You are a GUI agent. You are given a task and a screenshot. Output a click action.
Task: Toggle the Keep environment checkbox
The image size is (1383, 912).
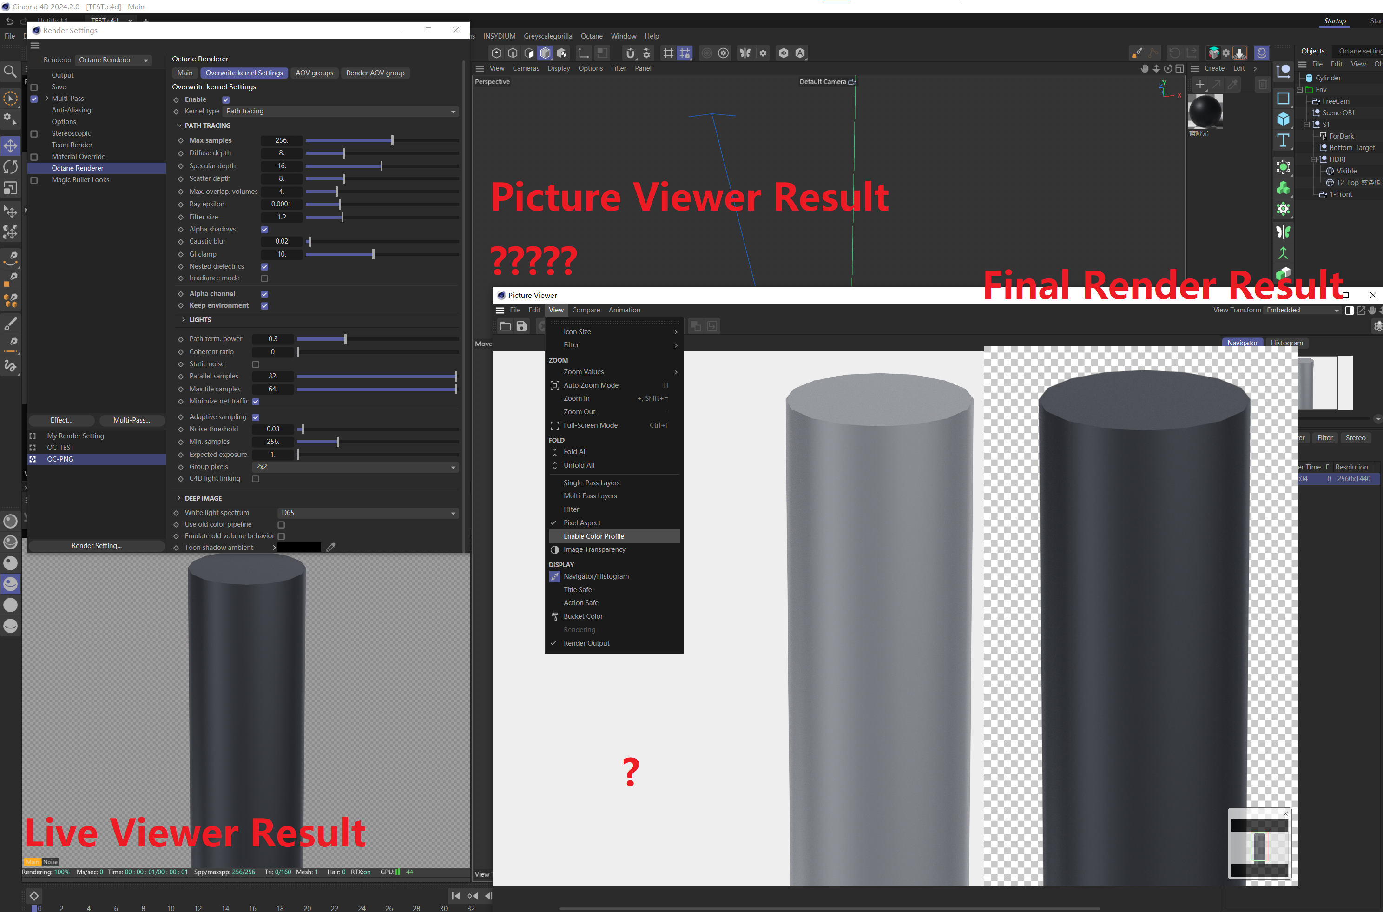click(264, 305)
